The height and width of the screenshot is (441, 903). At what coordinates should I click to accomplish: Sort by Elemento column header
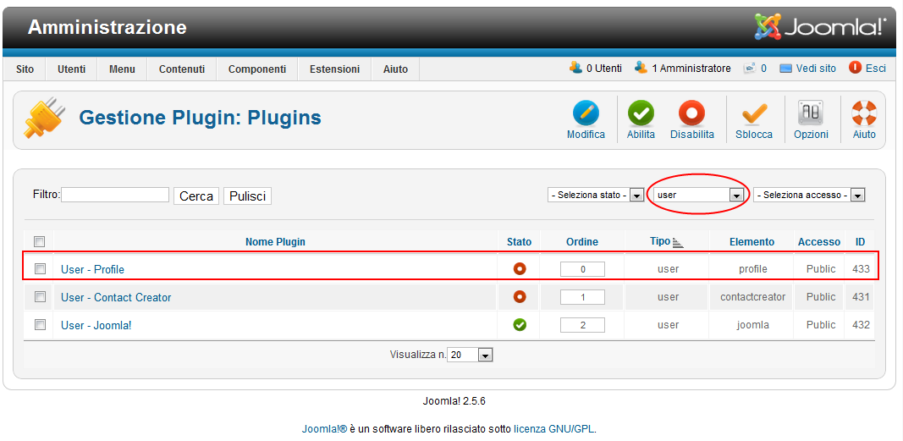click(752, 242)
